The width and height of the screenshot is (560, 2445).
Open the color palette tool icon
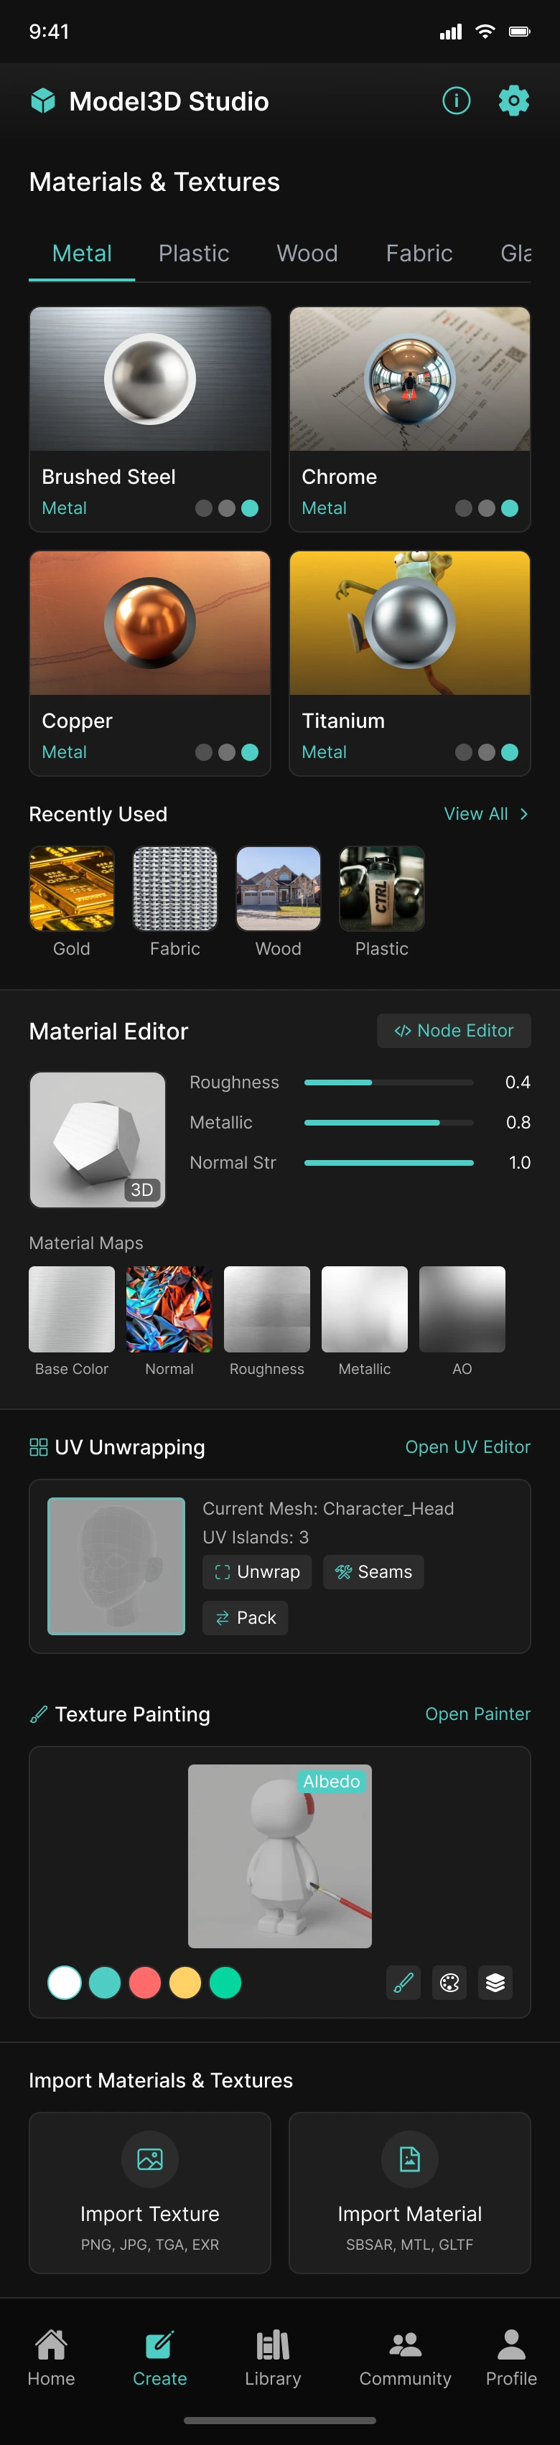(450, 1982)
